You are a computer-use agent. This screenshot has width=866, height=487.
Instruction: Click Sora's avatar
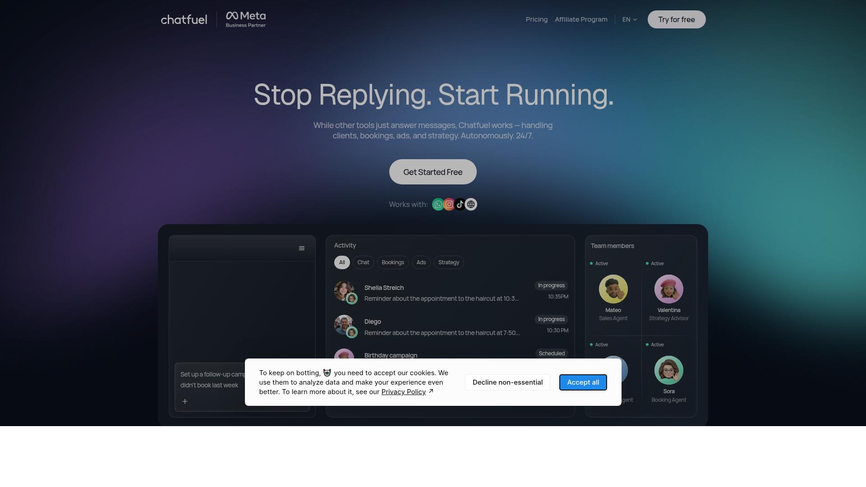click(669, 370)
